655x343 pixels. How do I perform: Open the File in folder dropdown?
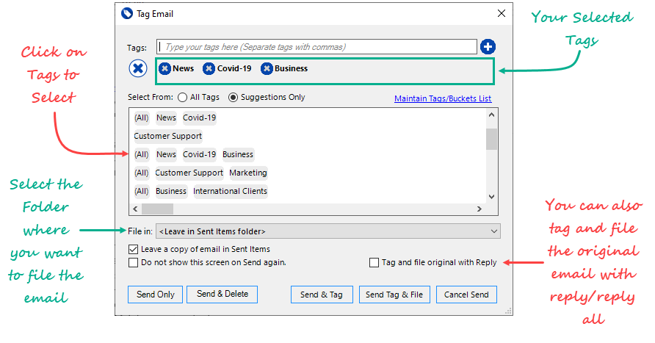328,231
